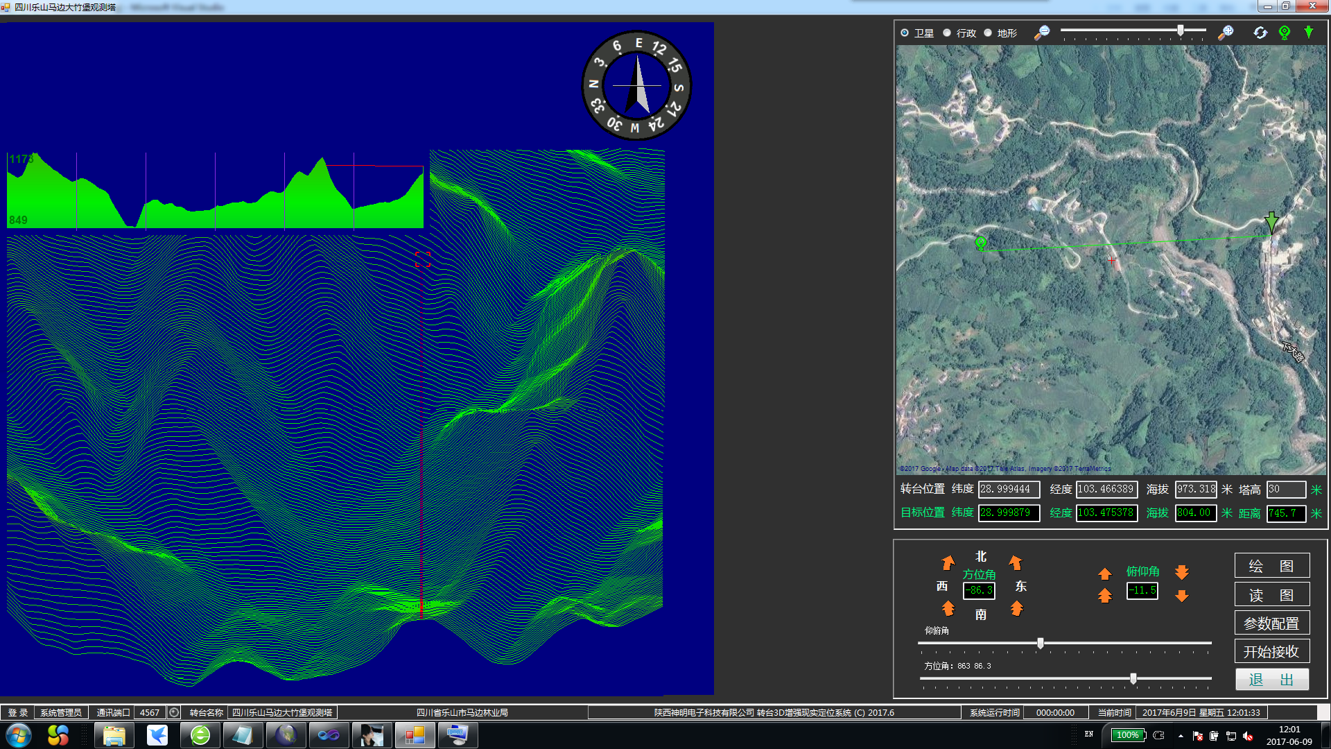
Task: Open the file explorer in the taskbar
Action: pyautogui.click(x=114, y=735)
